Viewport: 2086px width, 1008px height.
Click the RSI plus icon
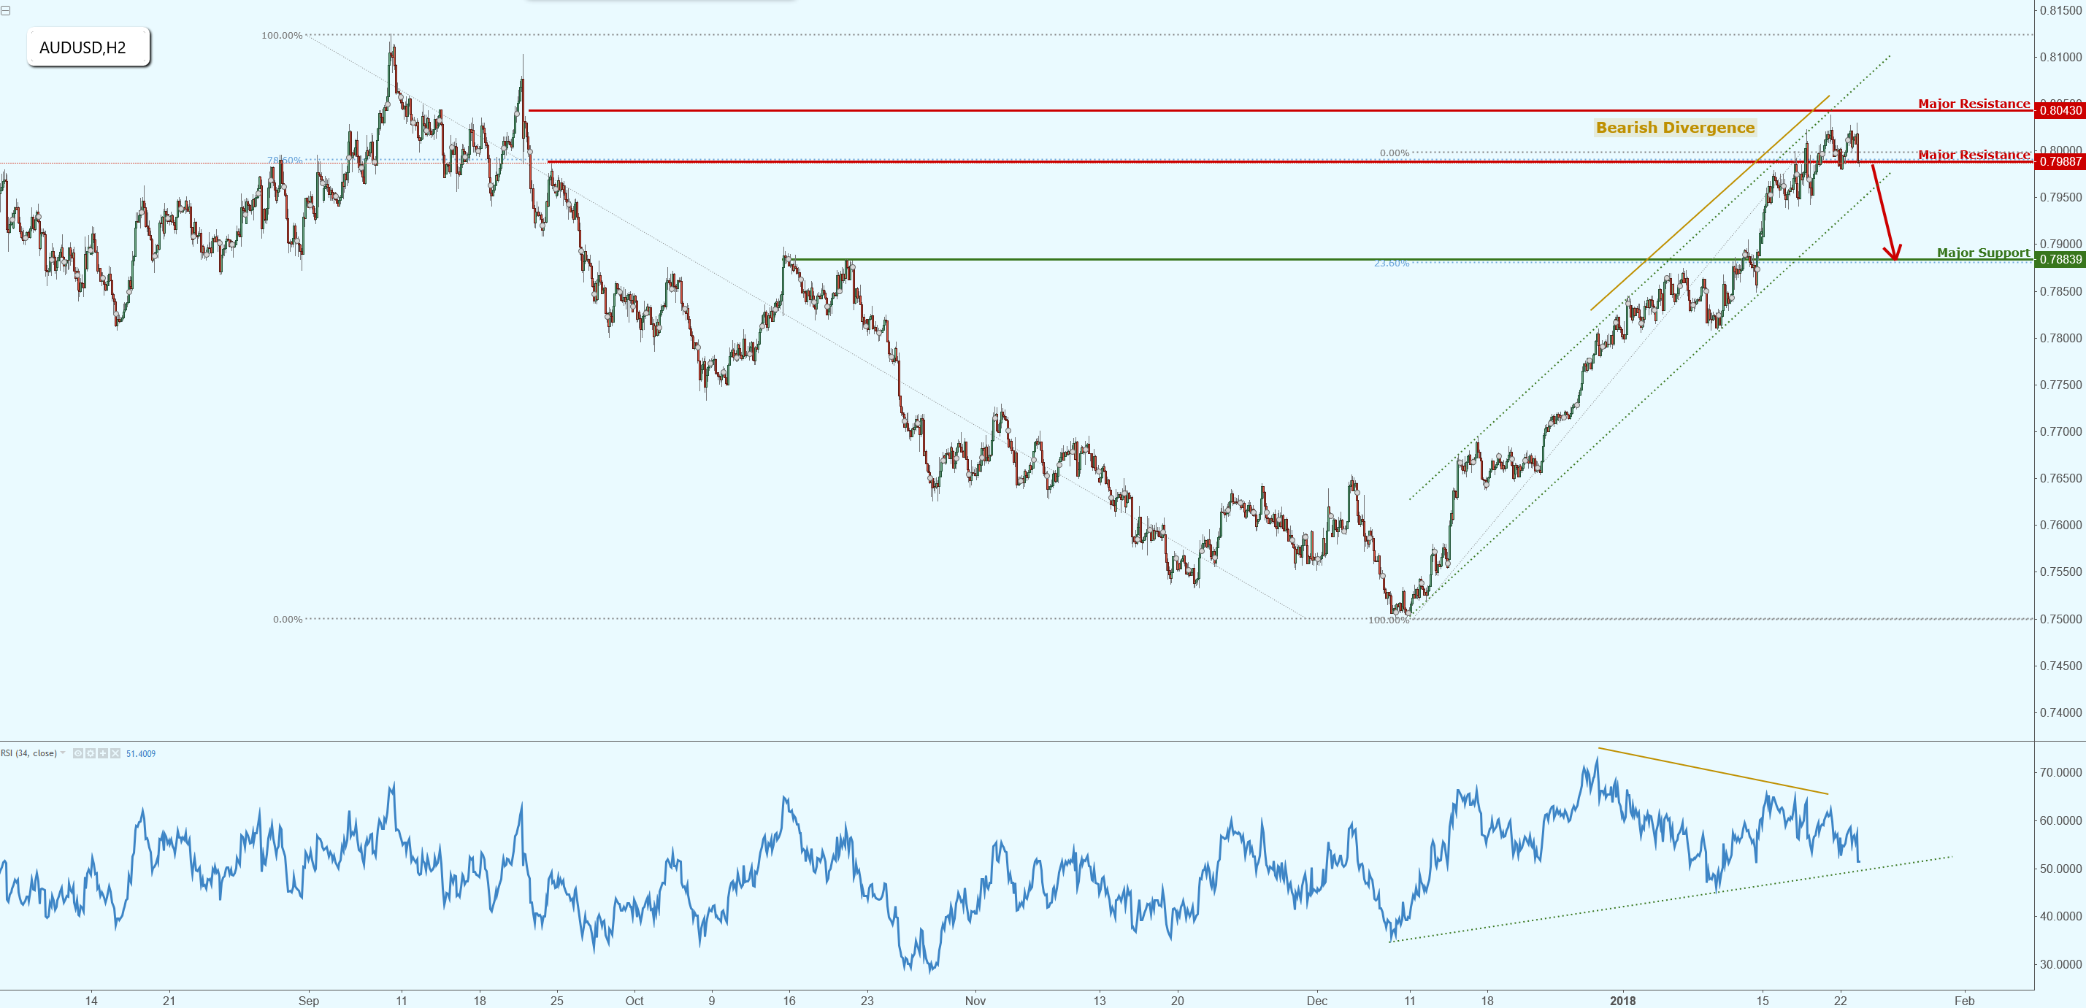(x=103, y=753)
